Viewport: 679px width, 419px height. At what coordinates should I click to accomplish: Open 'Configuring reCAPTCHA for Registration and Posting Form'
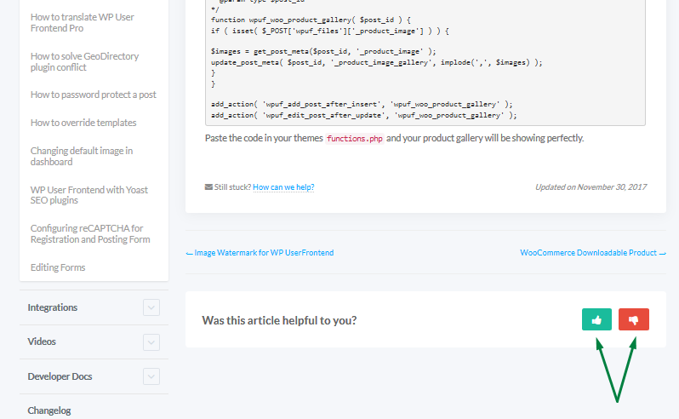(x=90, y=233)
